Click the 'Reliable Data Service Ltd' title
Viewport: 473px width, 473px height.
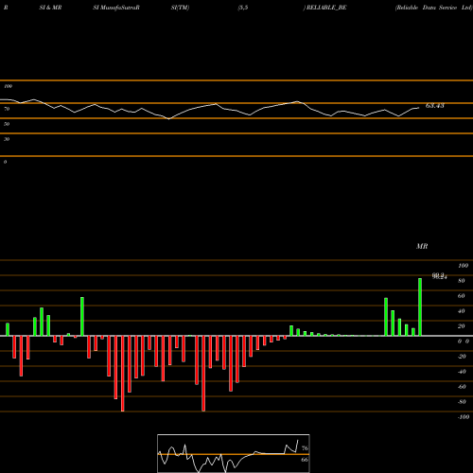pyautogui.click(x=433, y=8)
